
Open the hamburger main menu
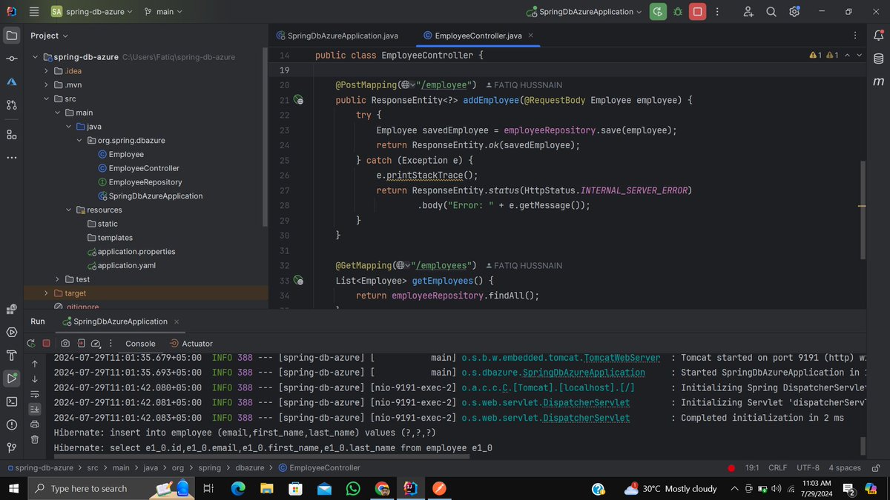click(34, 12)
